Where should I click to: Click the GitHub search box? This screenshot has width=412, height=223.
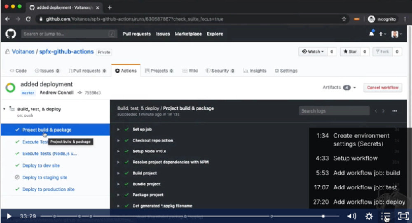(x=68, y=34)
